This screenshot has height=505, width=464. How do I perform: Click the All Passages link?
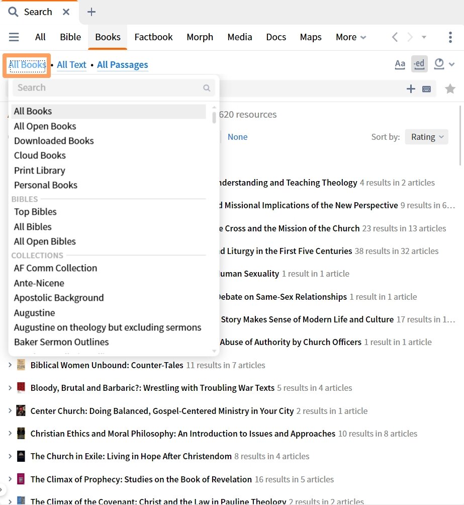tap(122, 65)
